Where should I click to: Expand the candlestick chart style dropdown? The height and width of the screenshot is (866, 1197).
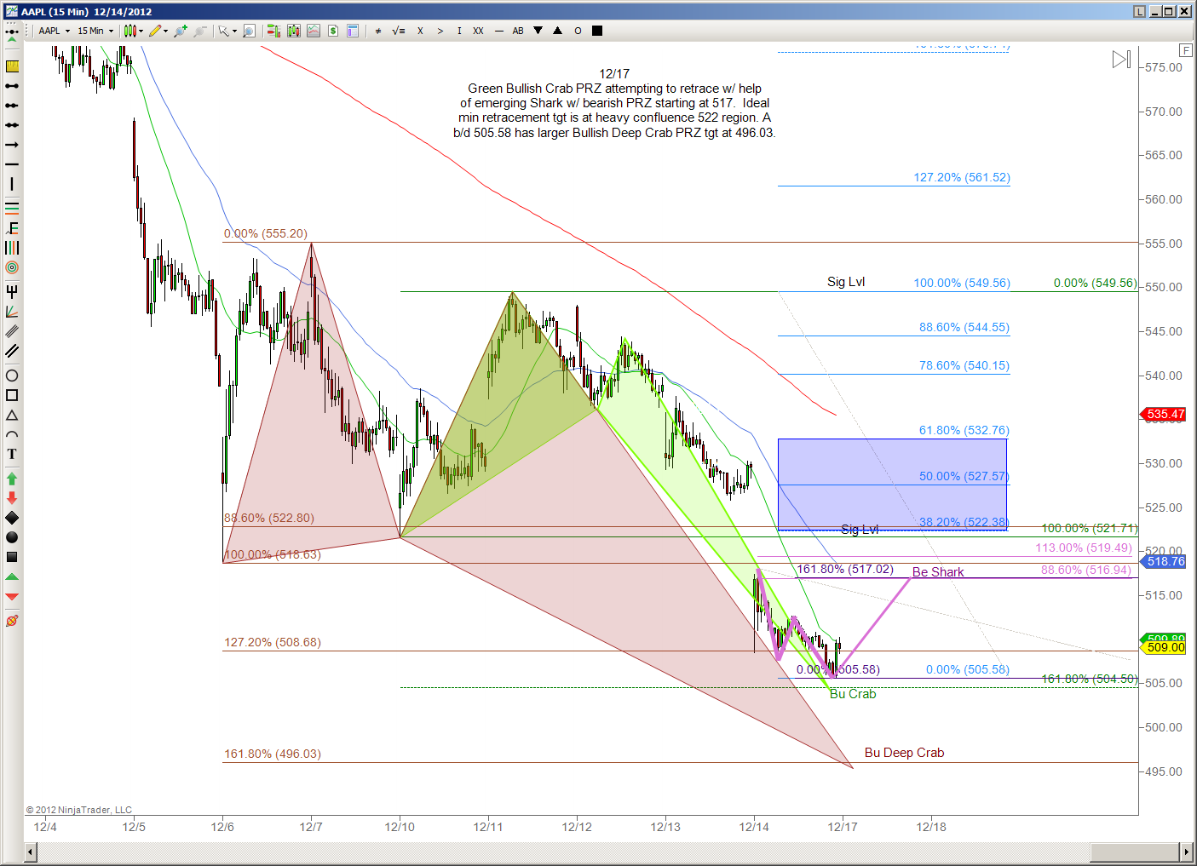tap(141, 31)
